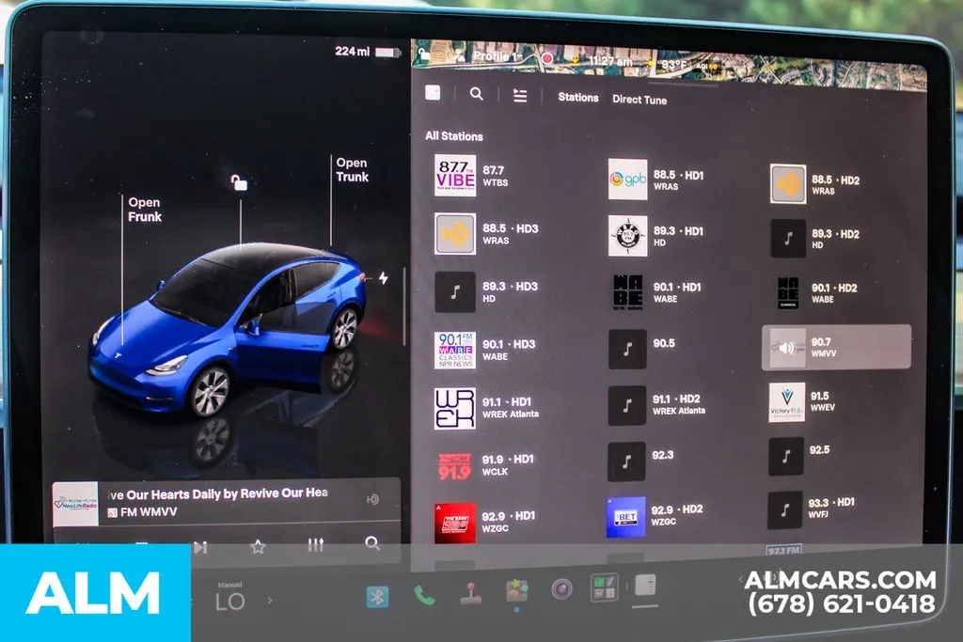This screenshot has height=642, width=963.
Task: Tap the radio source icon left of search
Action: (433, 93)
